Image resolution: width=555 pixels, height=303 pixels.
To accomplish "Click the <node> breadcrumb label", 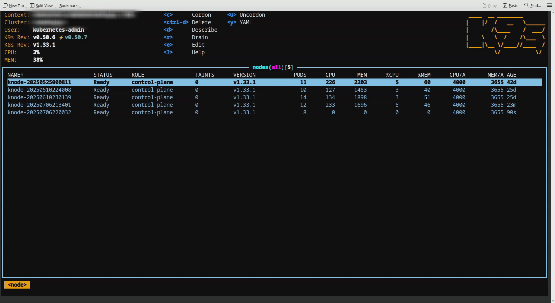I will pos(17,285).
